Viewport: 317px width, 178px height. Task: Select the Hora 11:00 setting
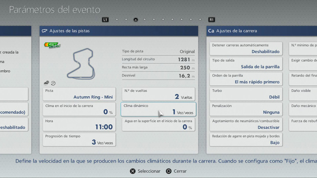coord(79,124)
